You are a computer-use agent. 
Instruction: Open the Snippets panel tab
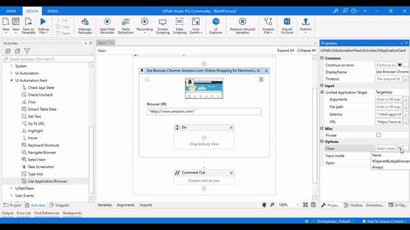(x=60, y=205)
